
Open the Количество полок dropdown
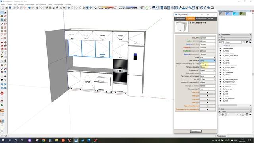[207, 73]
